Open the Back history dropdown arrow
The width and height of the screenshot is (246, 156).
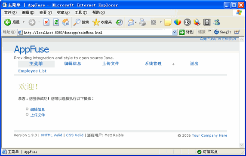click(x=24, y=22)
